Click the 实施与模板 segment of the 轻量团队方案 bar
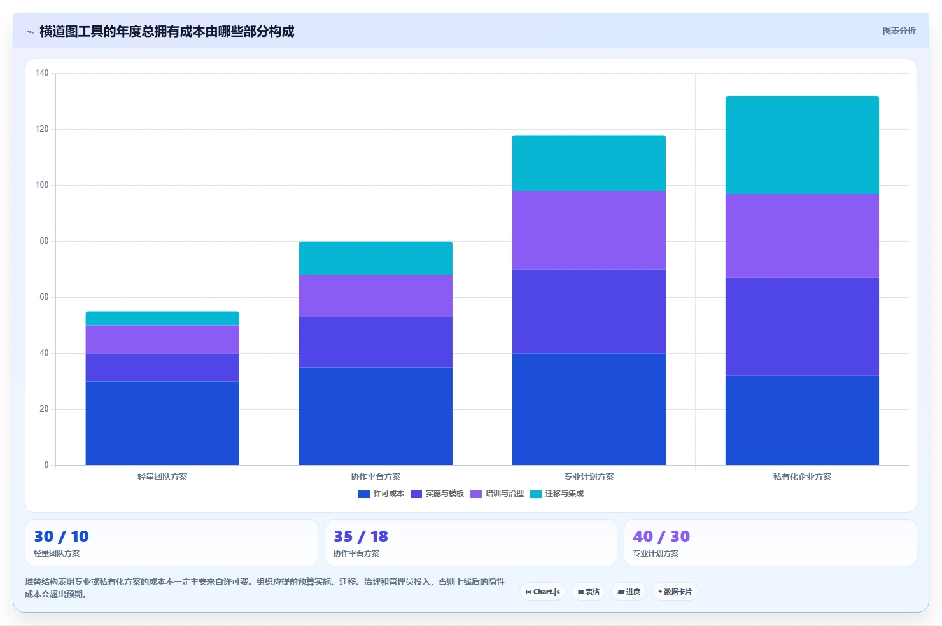Viewport: 942px width, 626px height. (162, 367)
